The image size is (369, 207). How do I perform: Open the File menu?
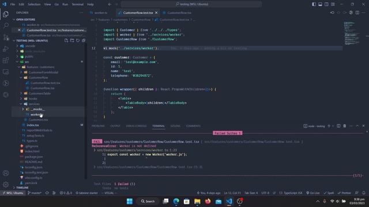point(13,4)
